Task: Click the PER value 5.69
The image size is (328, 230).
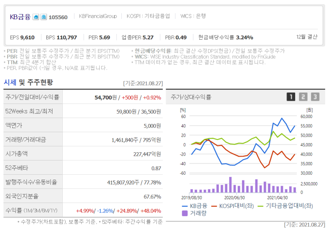Action: [x=105, y=38]
